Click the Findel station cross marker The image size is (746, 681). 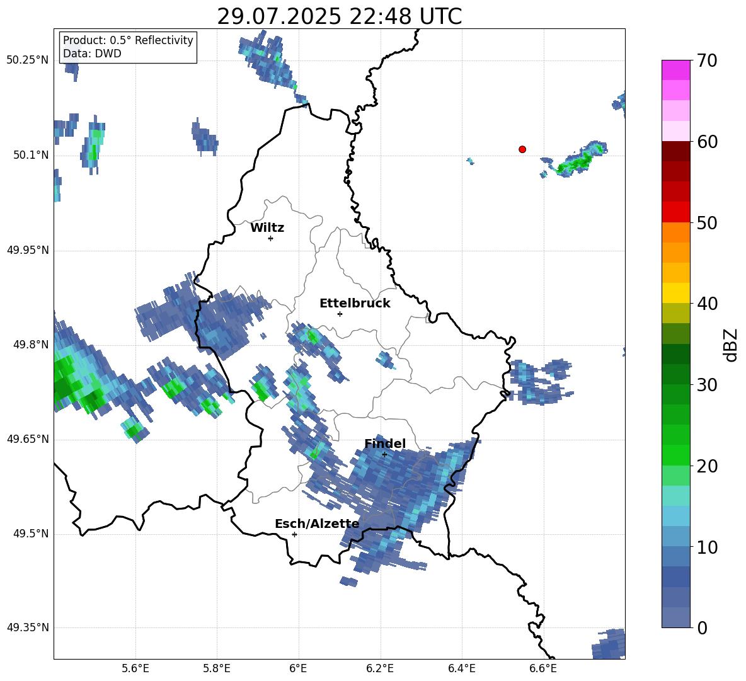click(x=384, y=455)
